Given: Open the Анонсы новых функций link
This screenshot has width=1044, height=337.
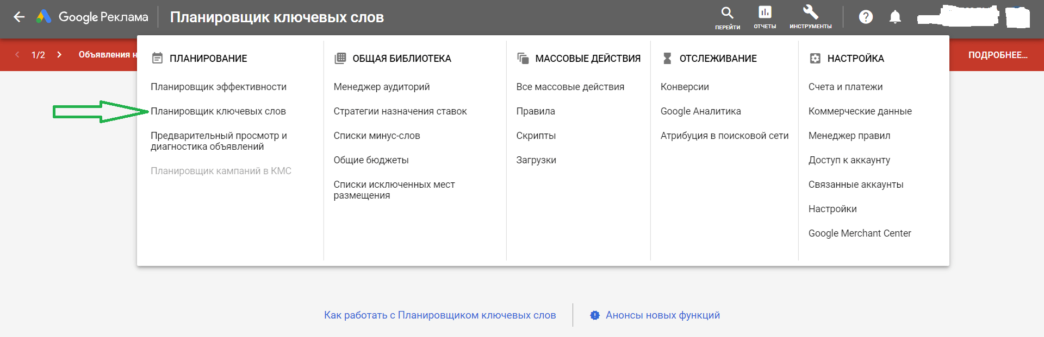Looking at the screenshot, I should coord(662,315).
